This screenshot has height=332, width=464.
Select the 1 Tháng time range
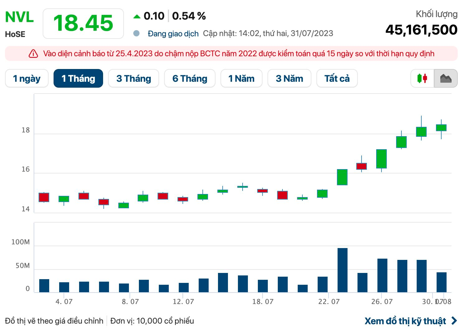[78, 78]
